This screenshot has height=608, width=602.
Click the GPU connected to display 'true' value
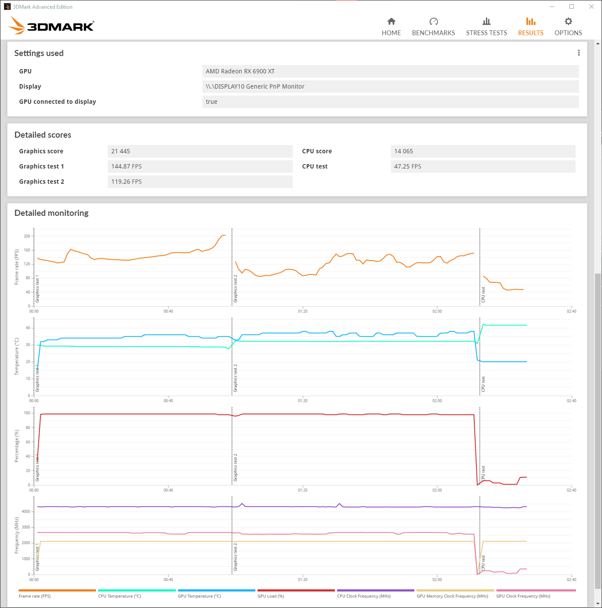coord(390,102)
